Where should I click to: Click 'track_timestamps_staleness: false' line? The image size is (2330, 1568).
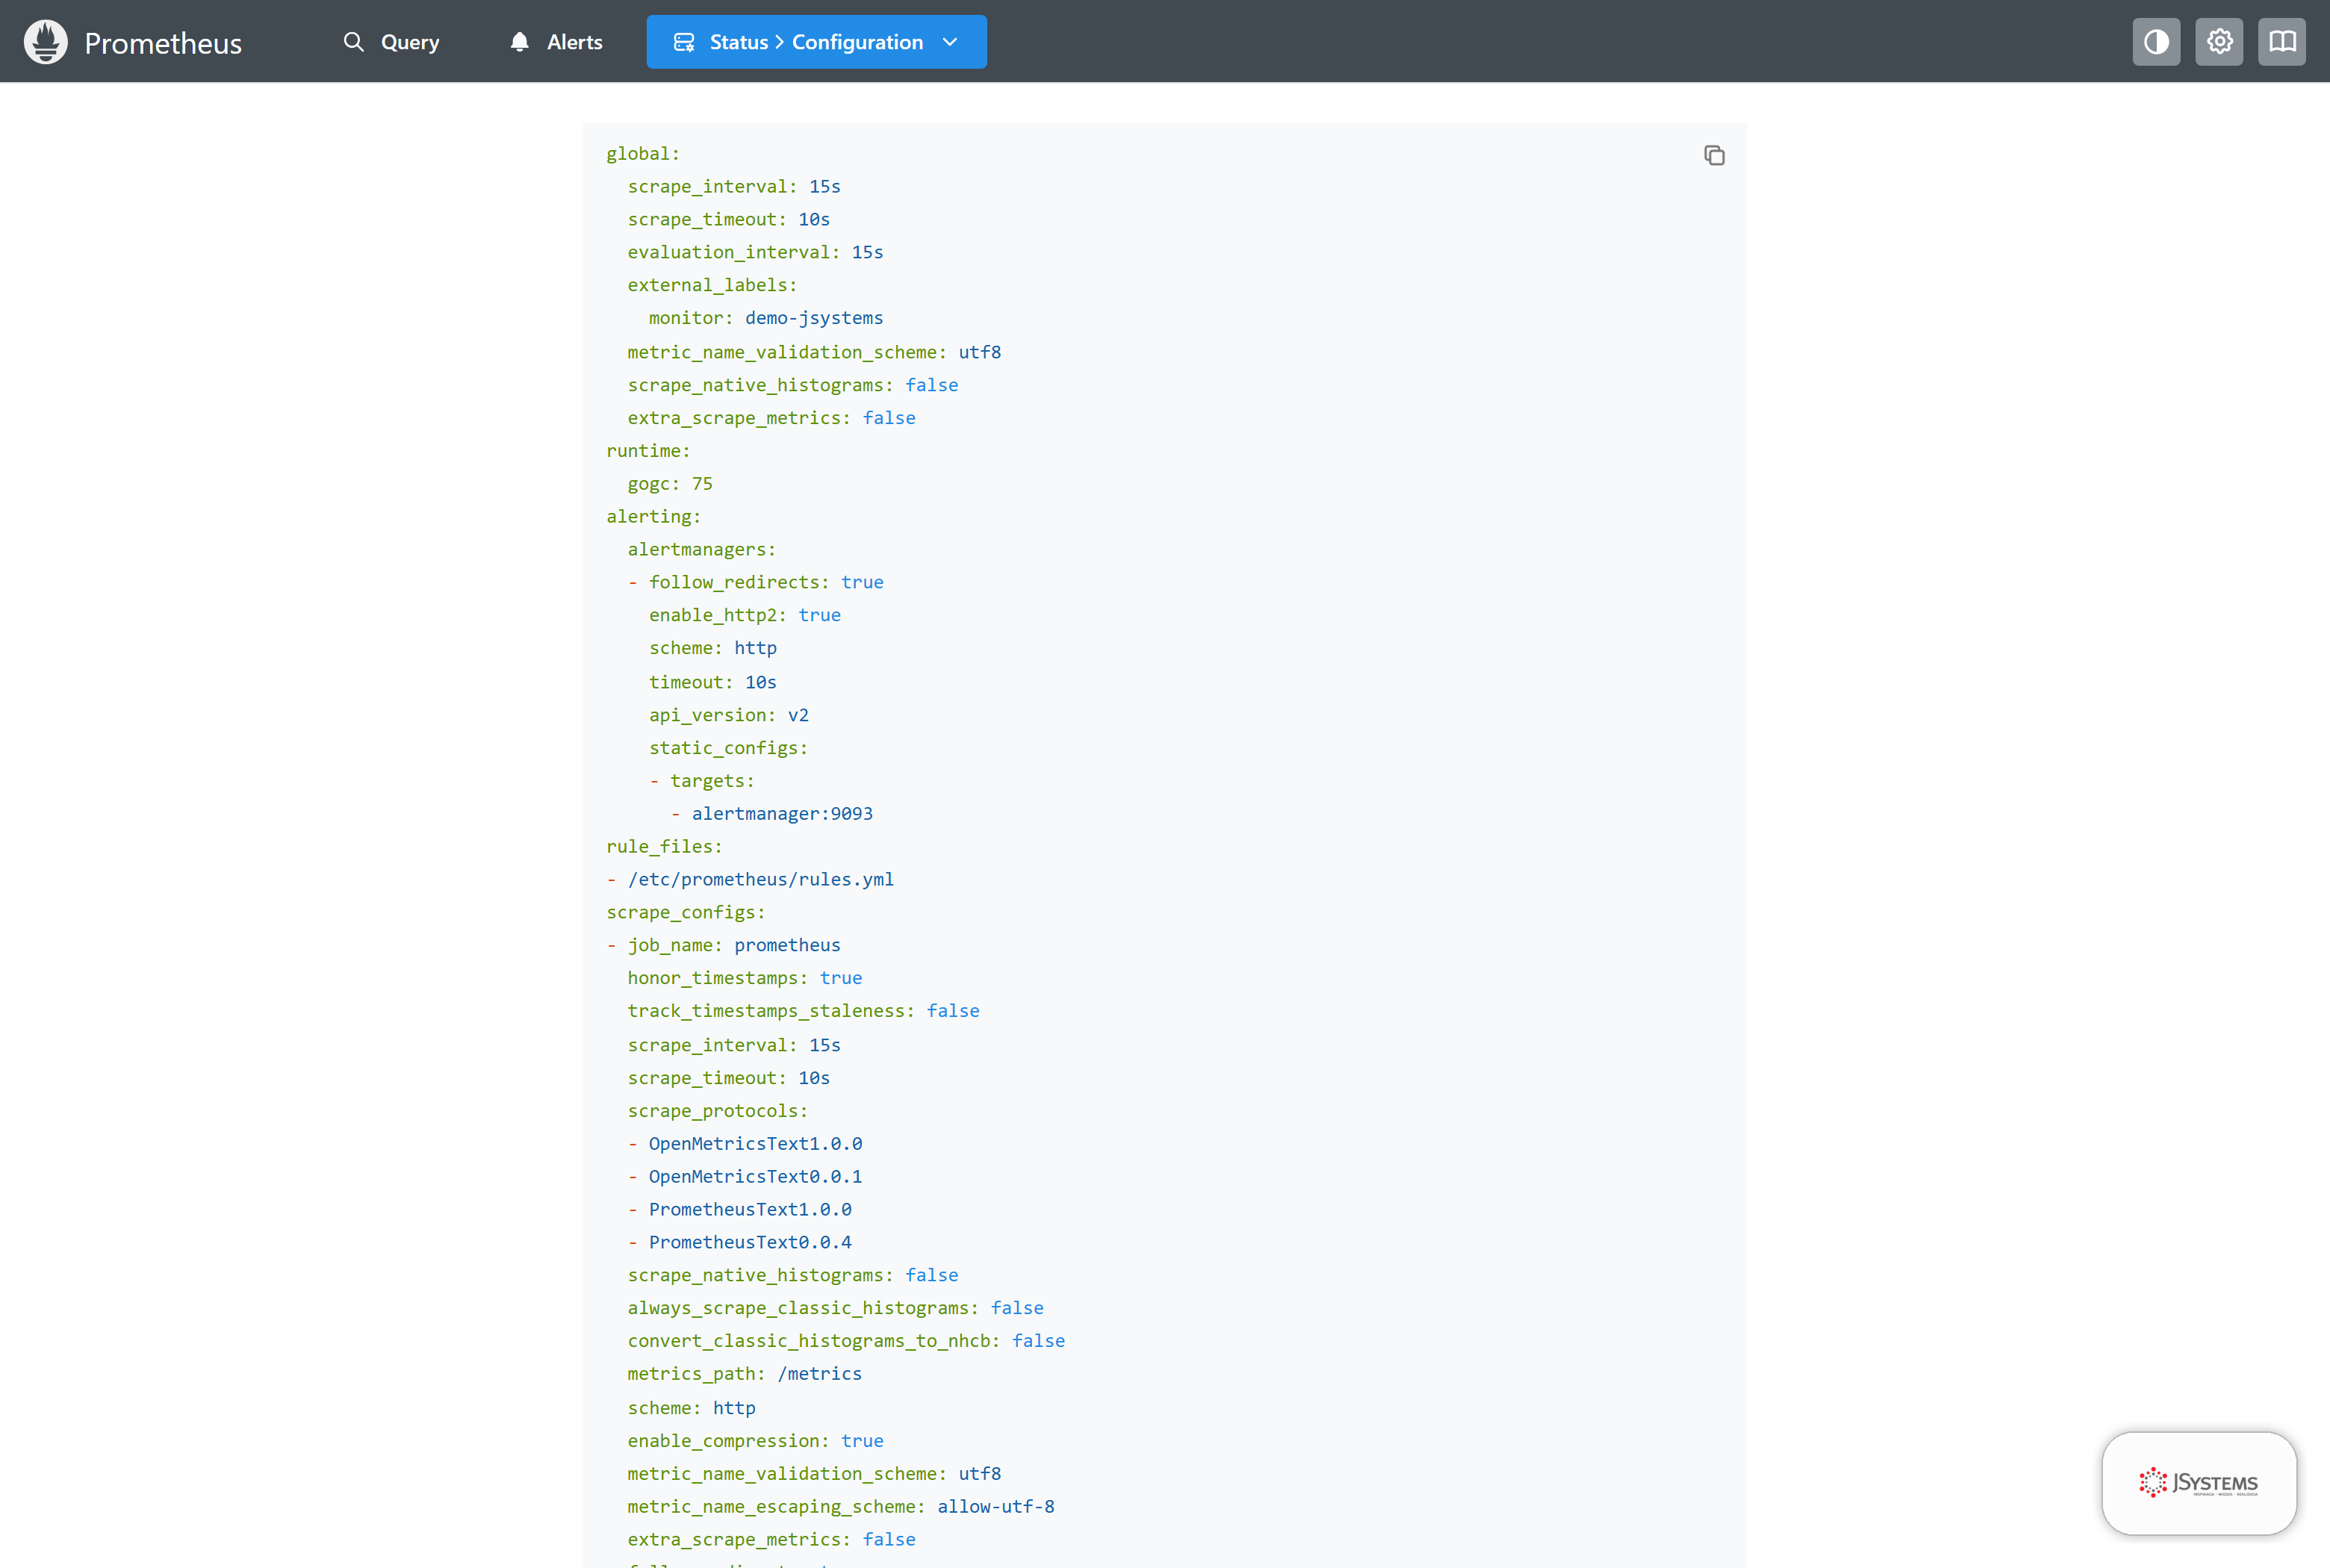[803, 1011]
